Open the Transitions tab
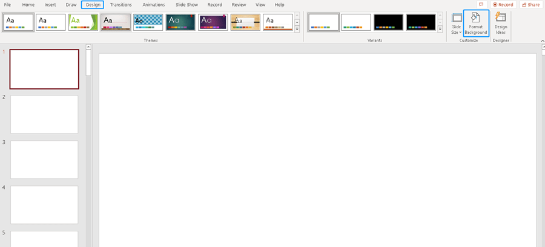This screenshot has height=247, width=545. coord(121,5)
